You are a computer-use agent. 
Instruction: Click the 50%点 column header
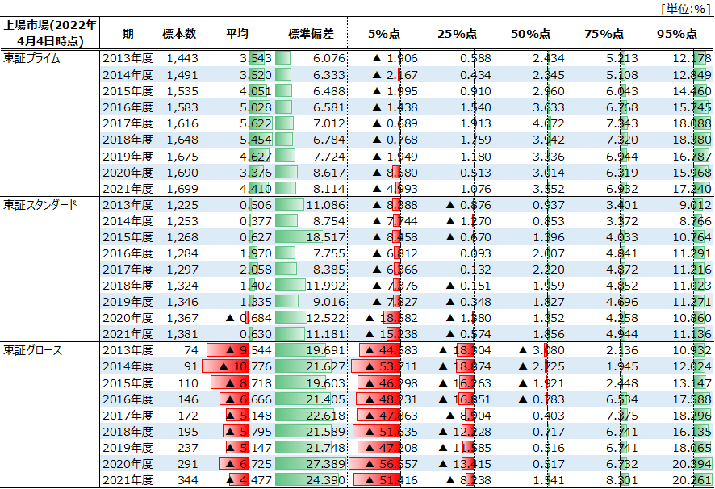(531, 34)
